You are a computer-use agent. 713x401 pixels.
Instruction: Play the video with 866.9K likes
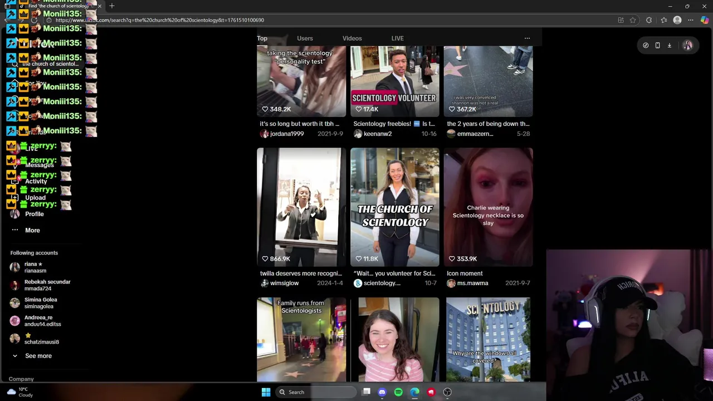pos(301,207)
